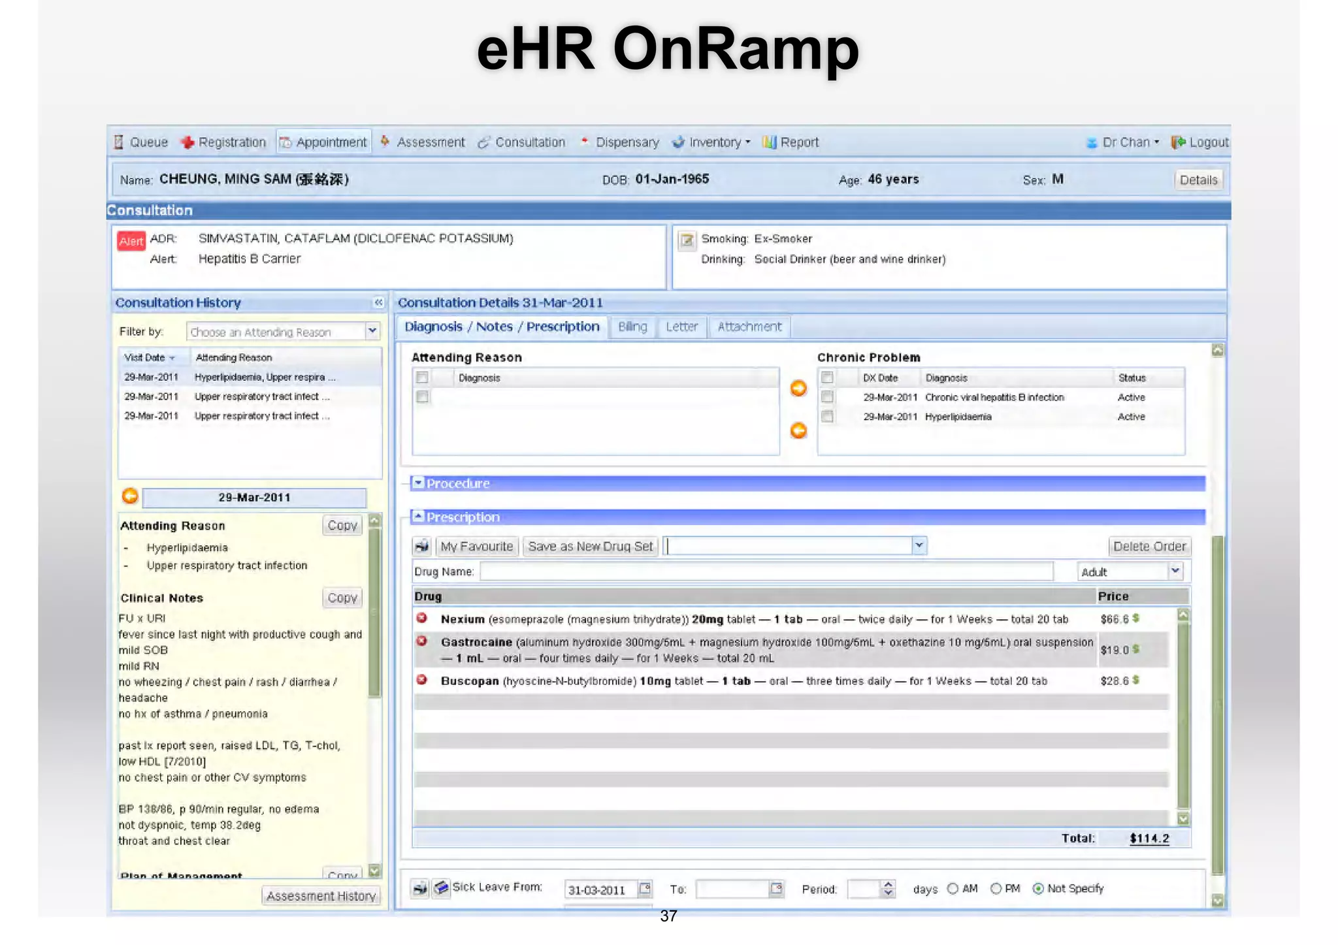The width and height of the screenshot is (1338, 945).
Task: Open the Consultation stethoscope icon
Action: click(483, 142)
